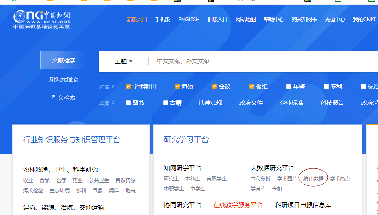Screen dimensions: 378x215
Task: Open the 大数据研究平台 link
Action: click(x=272, y=168)
